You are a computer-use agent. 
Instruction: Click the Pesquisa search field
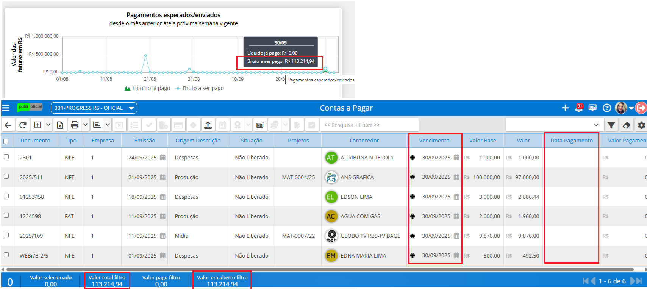[369, 125]
